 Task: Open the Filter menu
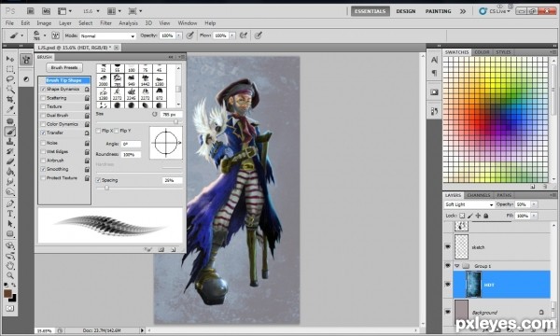[x=105, y=23]
